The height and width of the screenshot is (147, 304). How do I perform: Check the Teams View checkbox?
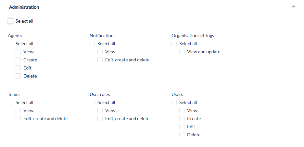tap(18, 111)
